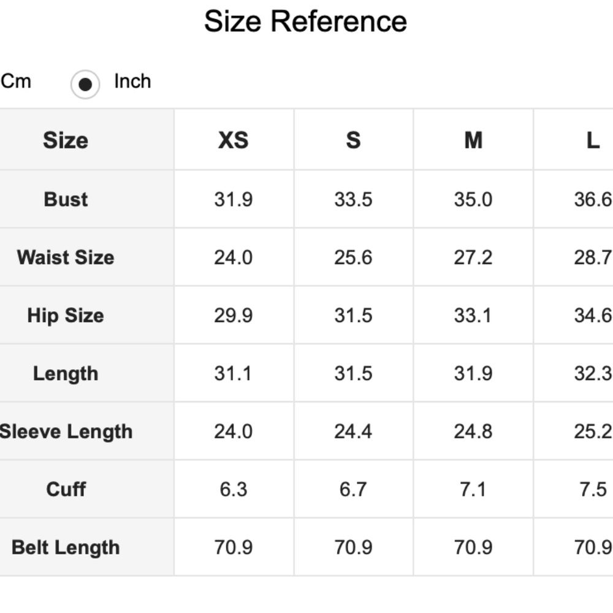Image resolution: width=613 pixels, height=613 pixels.
Task: Click the M waist size value 27.2
Action: click(x=473, y=257)
